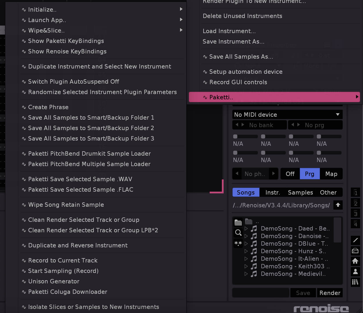
Task: Toggle the Map phrase mode
Action: point(331,174)
